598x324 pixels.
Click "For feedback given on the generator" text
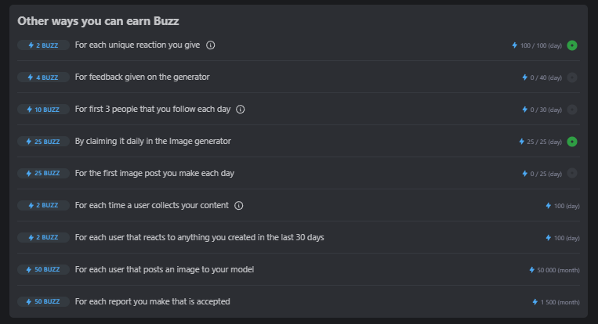click(143, 77)
